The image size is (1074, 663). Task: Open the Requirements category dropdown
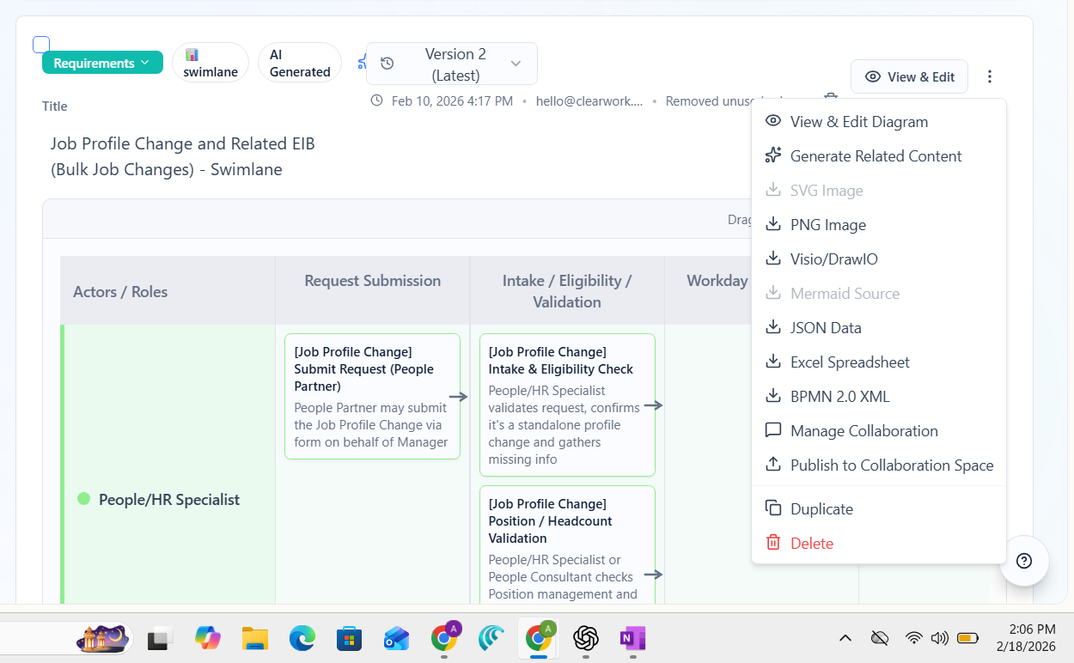click(x=102, y=63)
